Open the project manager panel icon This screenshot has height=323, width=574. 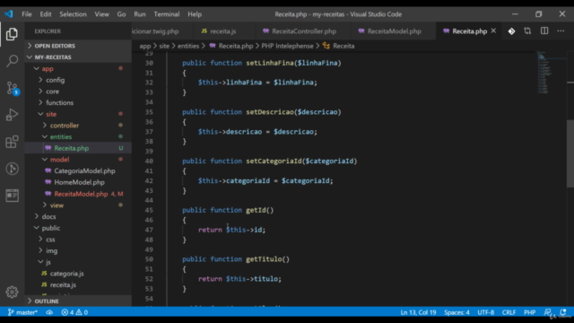pos(12,196)
